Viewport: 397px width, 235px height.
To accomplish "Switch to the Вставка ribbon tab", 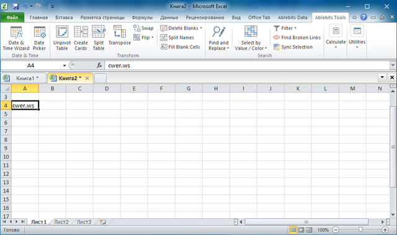I will (x=64, y=17).
